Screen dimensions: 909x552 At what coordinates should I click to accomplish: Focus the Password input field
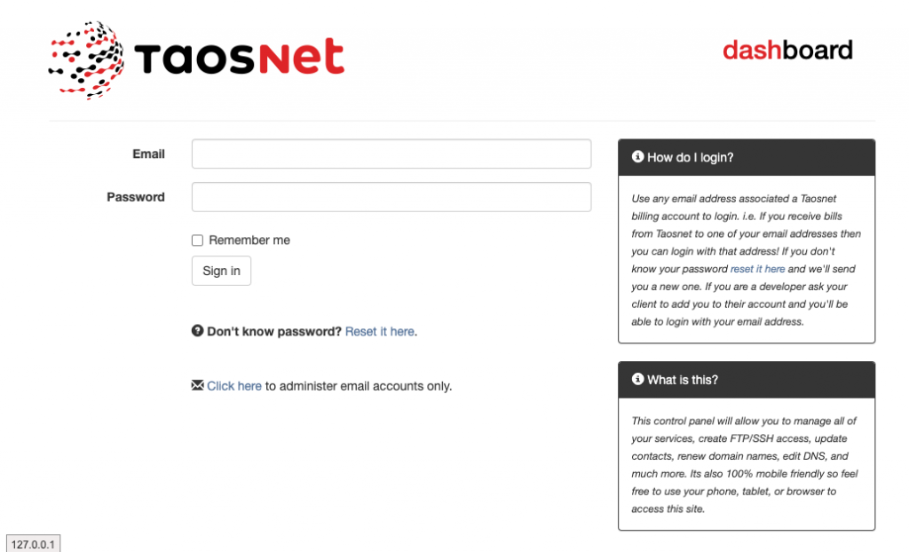pos(391,196)
